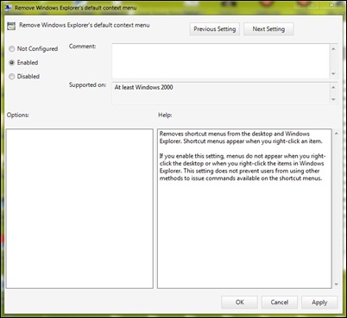Viewport: 347px width, 318px height.
Task: Click the Comment box scroll up arrow
Action: pos(333,49)
